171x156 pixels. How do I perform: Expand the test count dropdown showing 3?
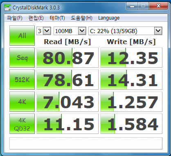pos(47,31)
